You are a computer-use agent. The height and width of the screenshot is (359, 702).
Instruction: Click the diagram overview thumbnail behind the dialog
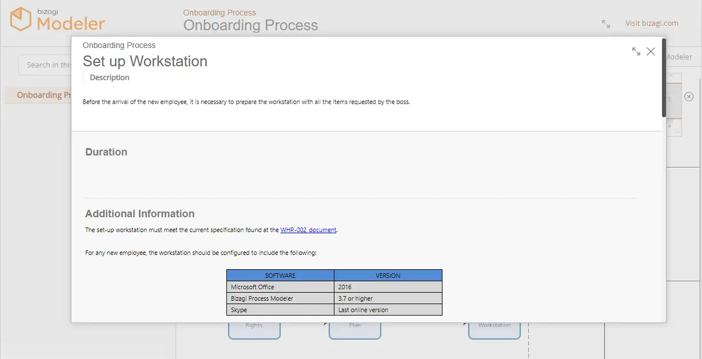tap(674, 104)
